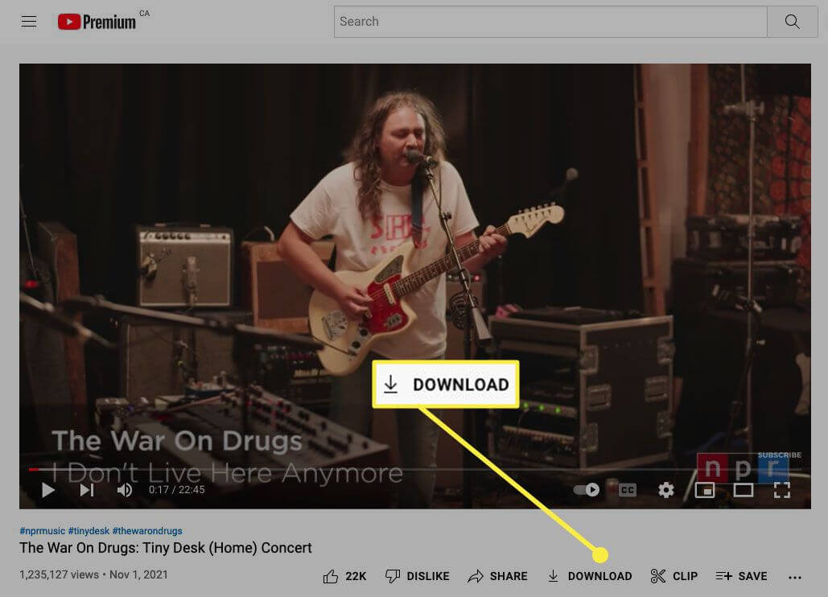This screenshot has width=828, height=597.
Task: Click the Dislike button
Action: click(417, 576)
